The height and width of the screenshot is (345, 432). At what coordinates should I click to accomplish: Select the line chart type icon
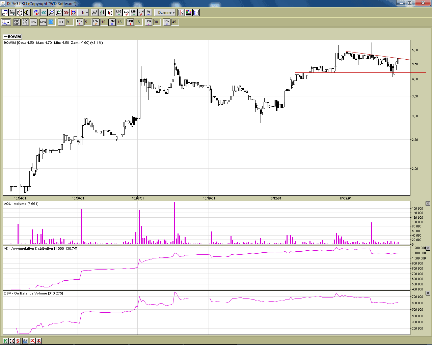94,12
